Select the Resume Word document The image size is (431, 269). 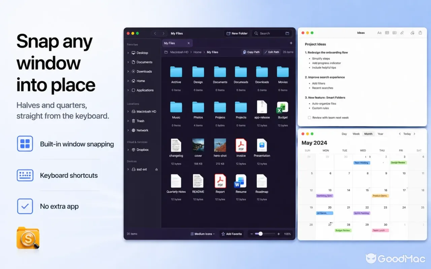[240, 181]
